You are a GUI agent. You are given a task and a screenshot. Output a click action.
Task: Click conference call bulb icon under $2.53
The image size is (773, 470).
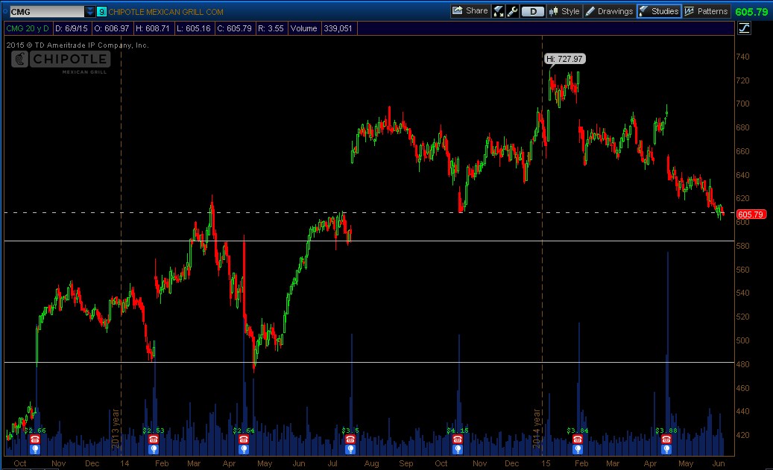[154, 449]
